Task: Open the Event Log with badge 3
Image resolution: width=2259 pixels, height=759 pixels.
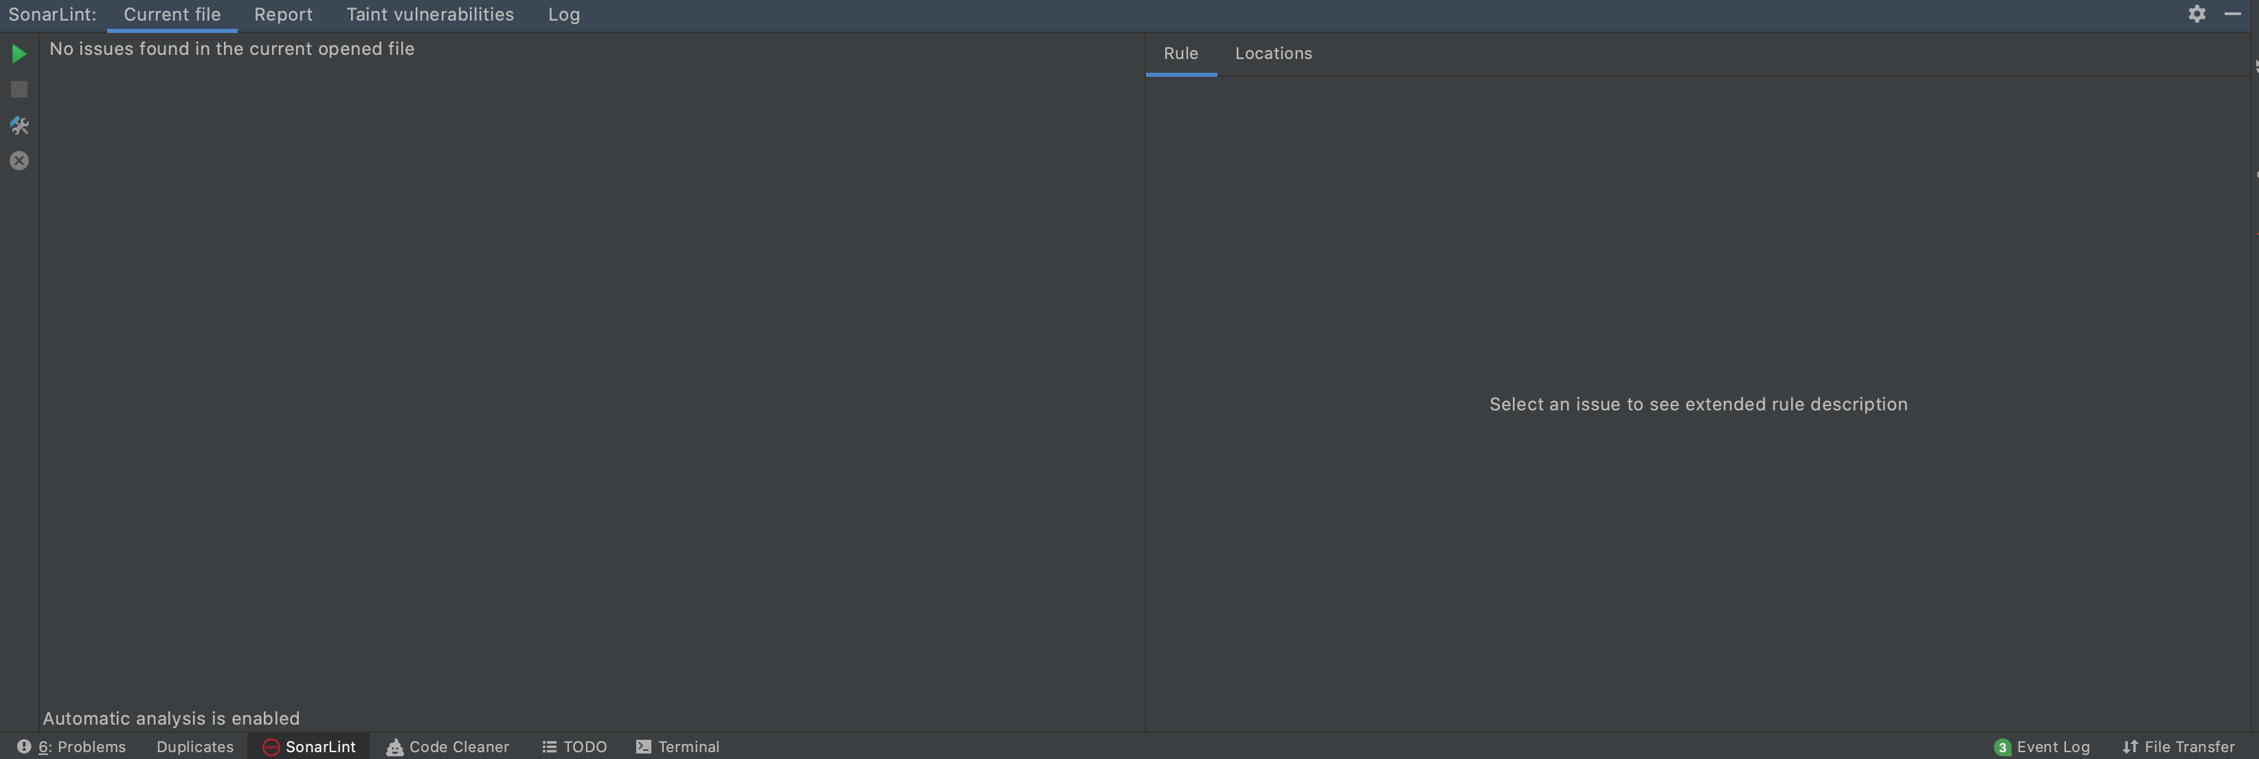Action: tap(2041, 747)
